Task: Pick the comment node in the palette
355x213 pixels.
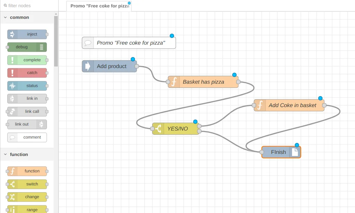Action: click(x=27, y=137)
